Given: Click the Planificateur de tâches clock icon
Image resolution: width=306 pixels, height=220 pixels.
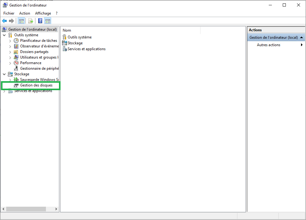Looking at the screenshot, I should 16,41.
